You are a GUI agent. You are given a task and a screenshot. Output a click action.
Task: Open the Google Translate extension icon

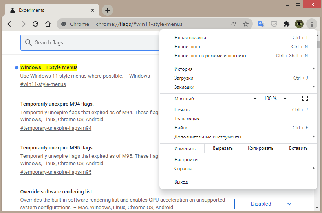[x=261, y=24]
